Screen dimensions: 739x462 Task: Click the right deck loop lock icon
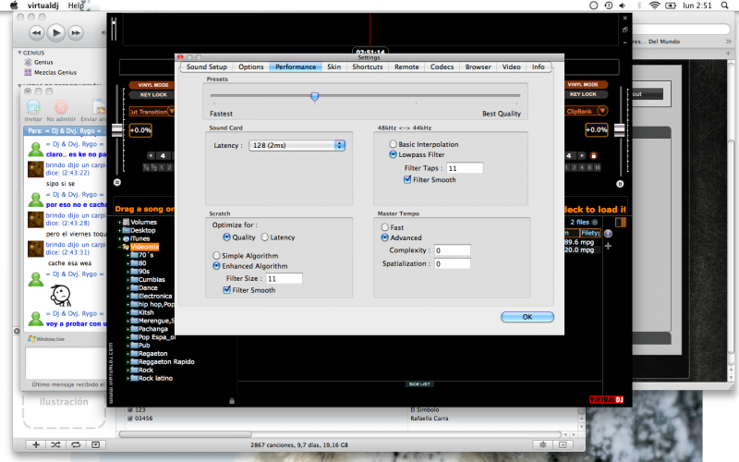click(594, 155)
